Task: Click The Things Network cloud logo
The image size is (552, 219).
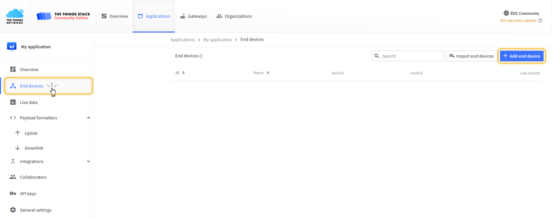Action: tap(15, 16)
